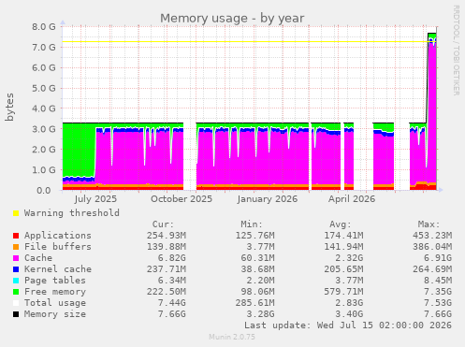
Task: Click Kernel cache max value 264.69M
Action: click(x=432, y=269)
